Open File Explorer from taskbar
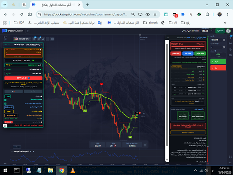The width and height of the screenshot is (233, 175). click(50, 171)
